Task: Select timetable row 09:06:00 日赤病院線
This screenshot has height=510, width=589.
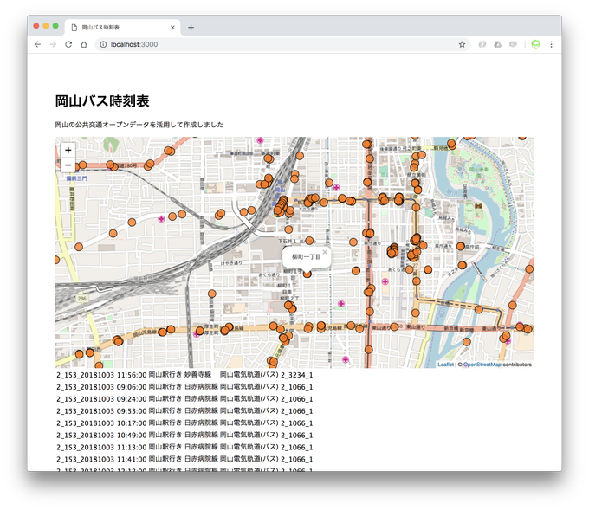Action: 184,387
